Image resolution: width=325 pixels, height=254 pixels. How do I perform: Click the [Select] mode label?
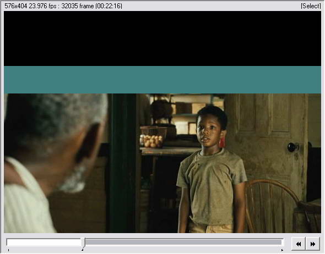click(x=311, y=6)
